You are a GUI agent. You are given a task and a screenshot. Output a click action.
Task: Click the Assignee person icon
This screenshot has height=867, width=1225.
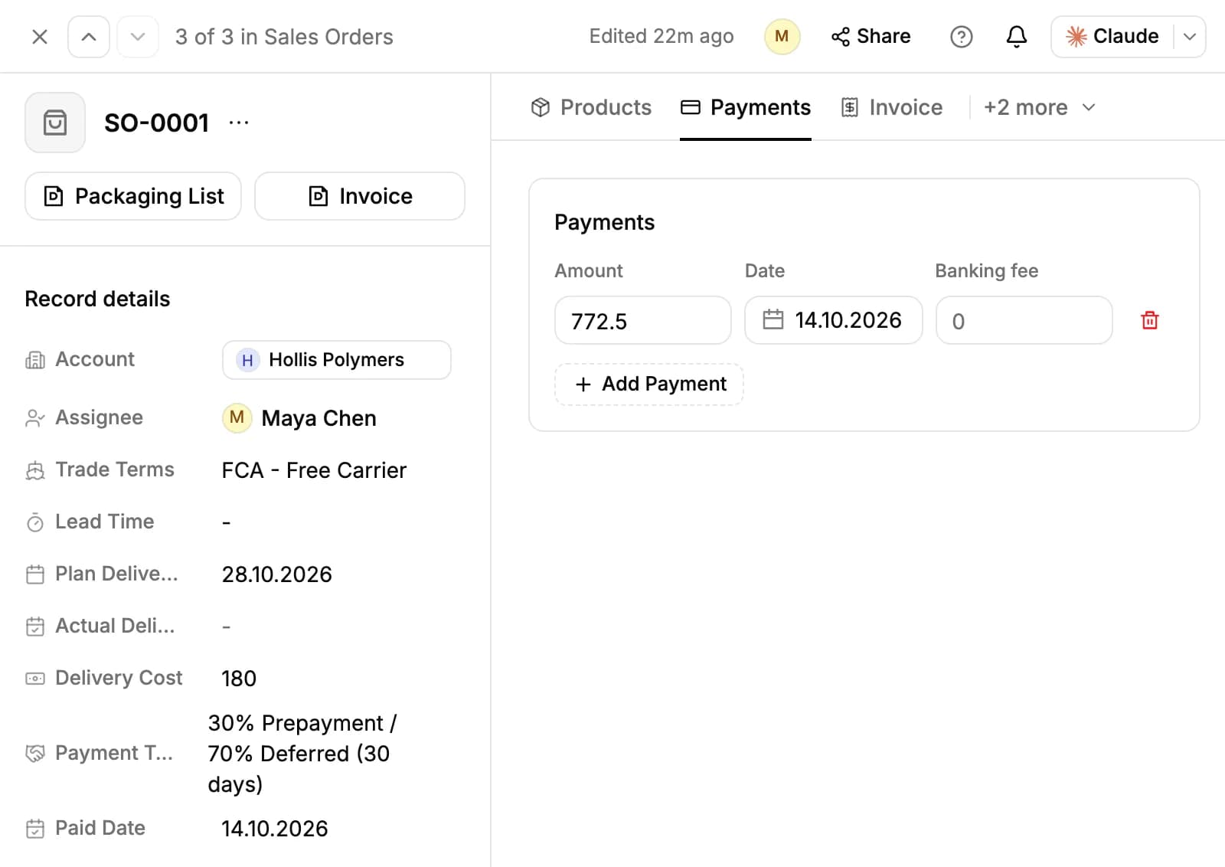coord(35,418)
